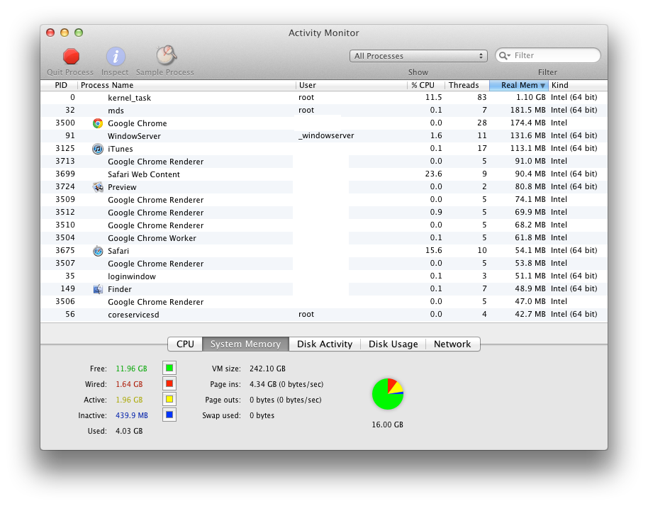Click the VM size 242.10 GB value
The image size is (648, 506).
pos(267,369)
